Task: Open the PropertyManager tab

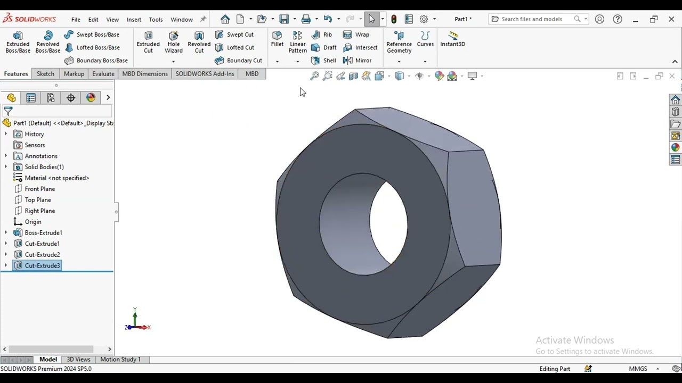Action: pyautogui.click(x=31, y=98)
